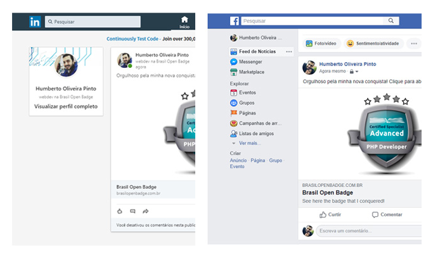Open Humberto Oliveira profile in Facebook sidebar
Screen dimensions: 433x258
coord(255,38)
